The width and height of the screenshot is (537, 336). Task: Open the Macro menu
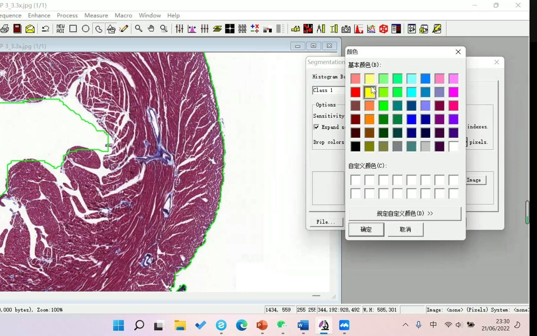(x=123, y=15)
